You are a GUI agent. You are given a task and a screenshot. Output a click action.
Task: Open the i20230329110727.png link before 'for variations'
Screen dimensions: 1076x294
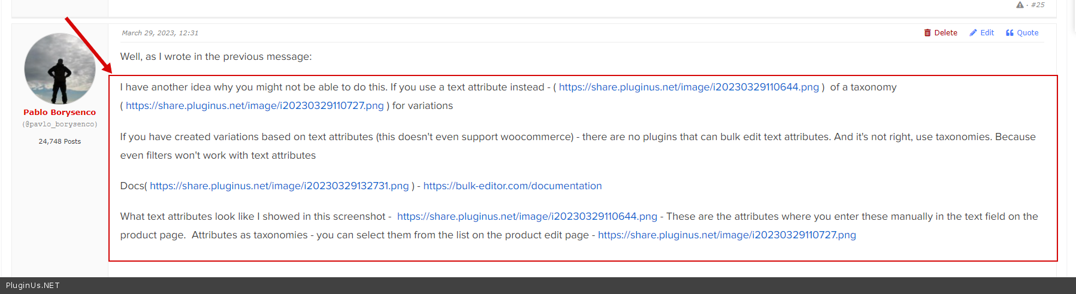click(255, 105)
